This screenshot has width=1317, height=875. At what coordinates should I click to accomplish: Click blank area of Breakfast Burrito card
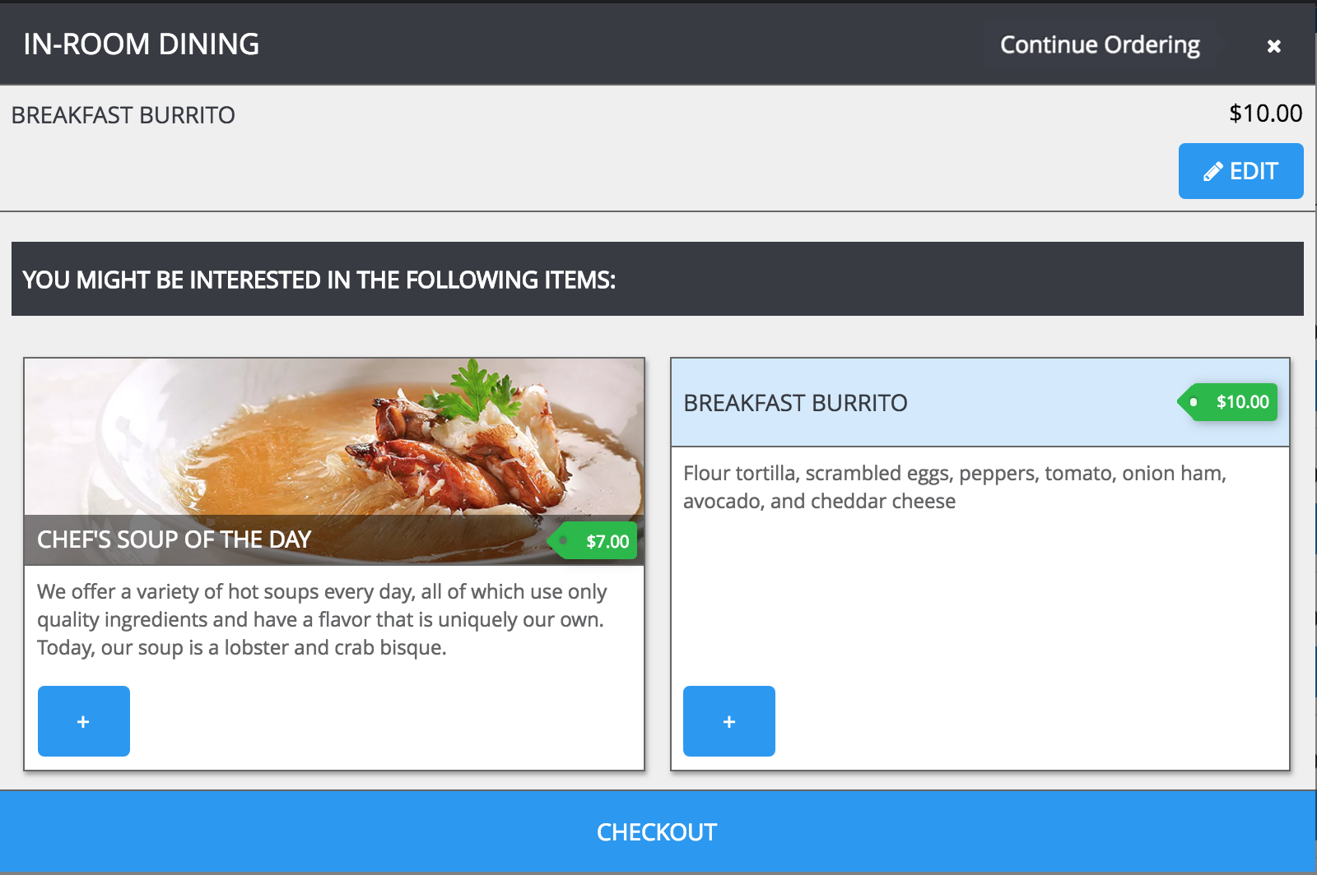tap(980, 609)
